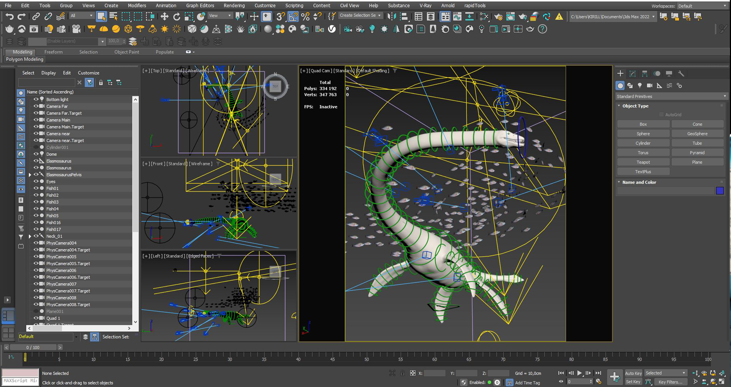
Task: Choose the Select and Rotate tool
Action: point(177,17)
